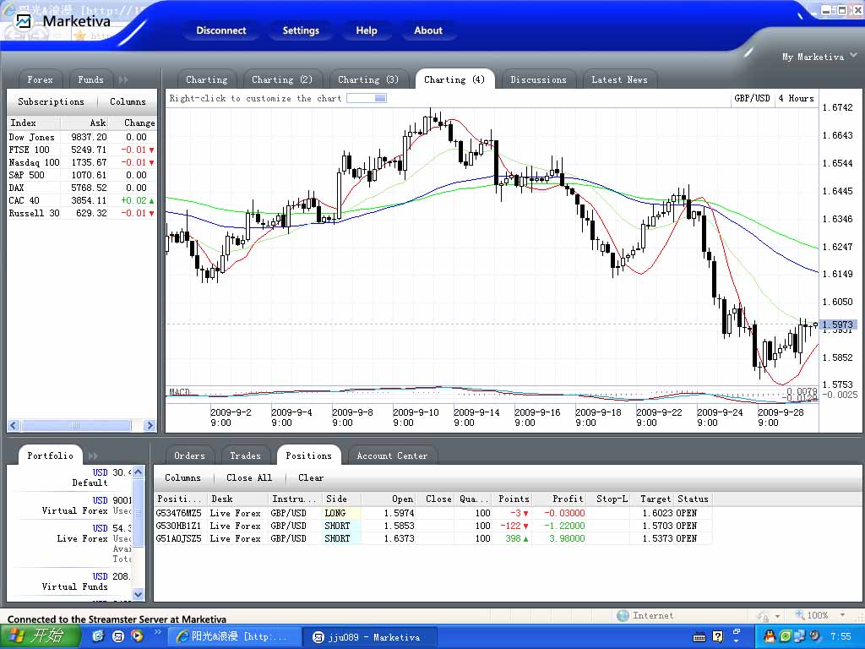
Task: Click Close All positions button
Action: (x=249, y=477)
